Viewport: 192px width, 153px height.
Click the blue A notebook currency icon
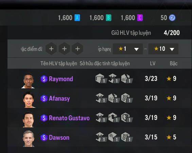pyautogui.click(x=77, y=18)
